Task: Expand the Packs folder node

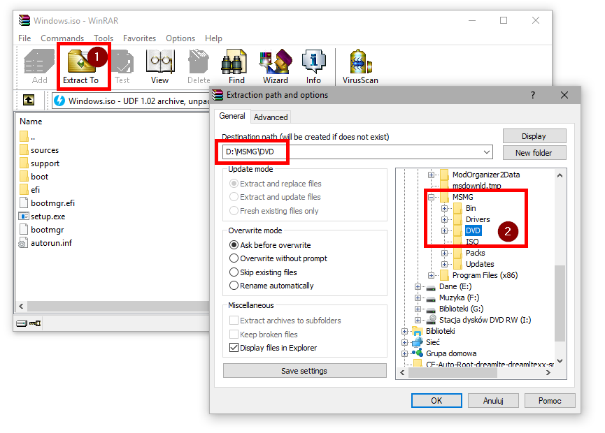Action: point(444,253)
